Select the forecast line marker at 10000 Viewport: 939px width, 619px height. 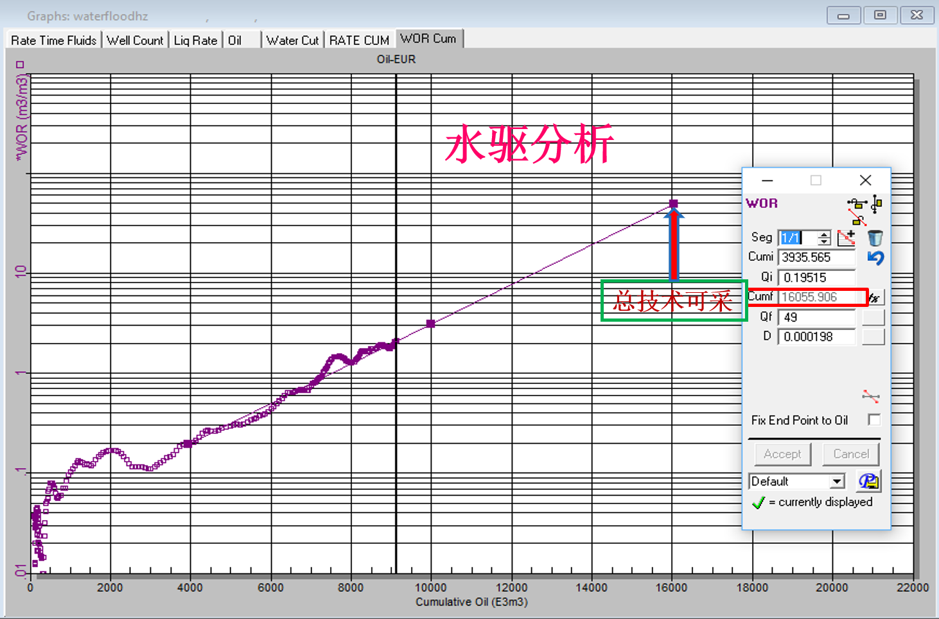pyautogui.click(x=431, y=324)
